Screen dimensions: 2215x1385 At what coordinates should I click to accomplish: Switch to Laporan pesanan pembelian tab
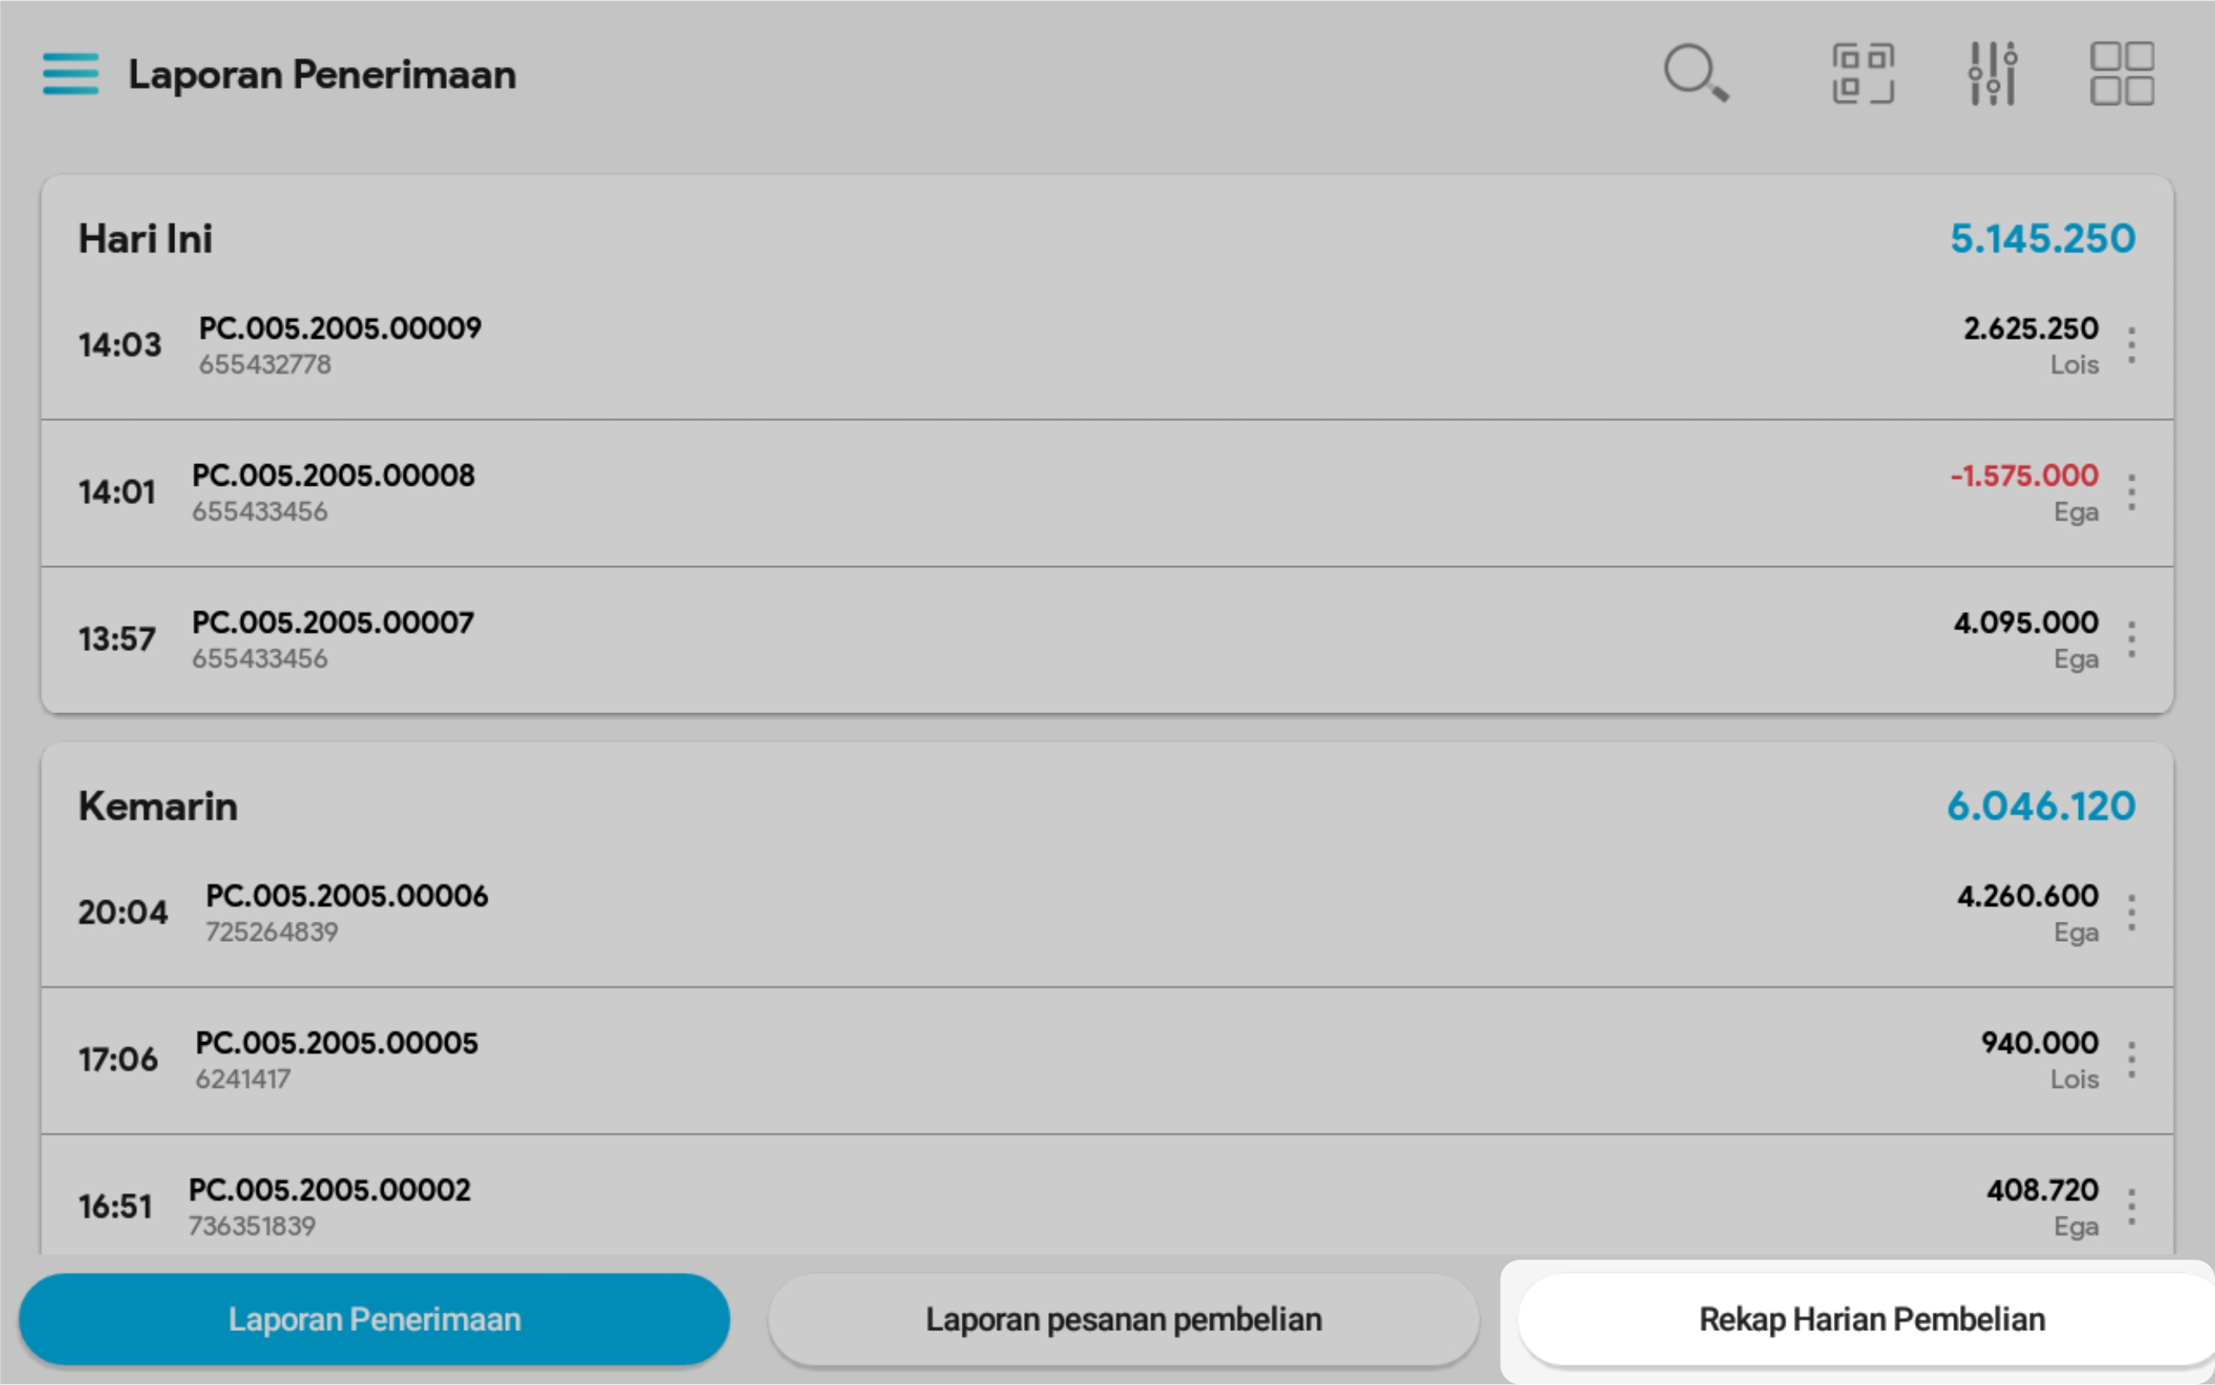click(1123, 1319)
